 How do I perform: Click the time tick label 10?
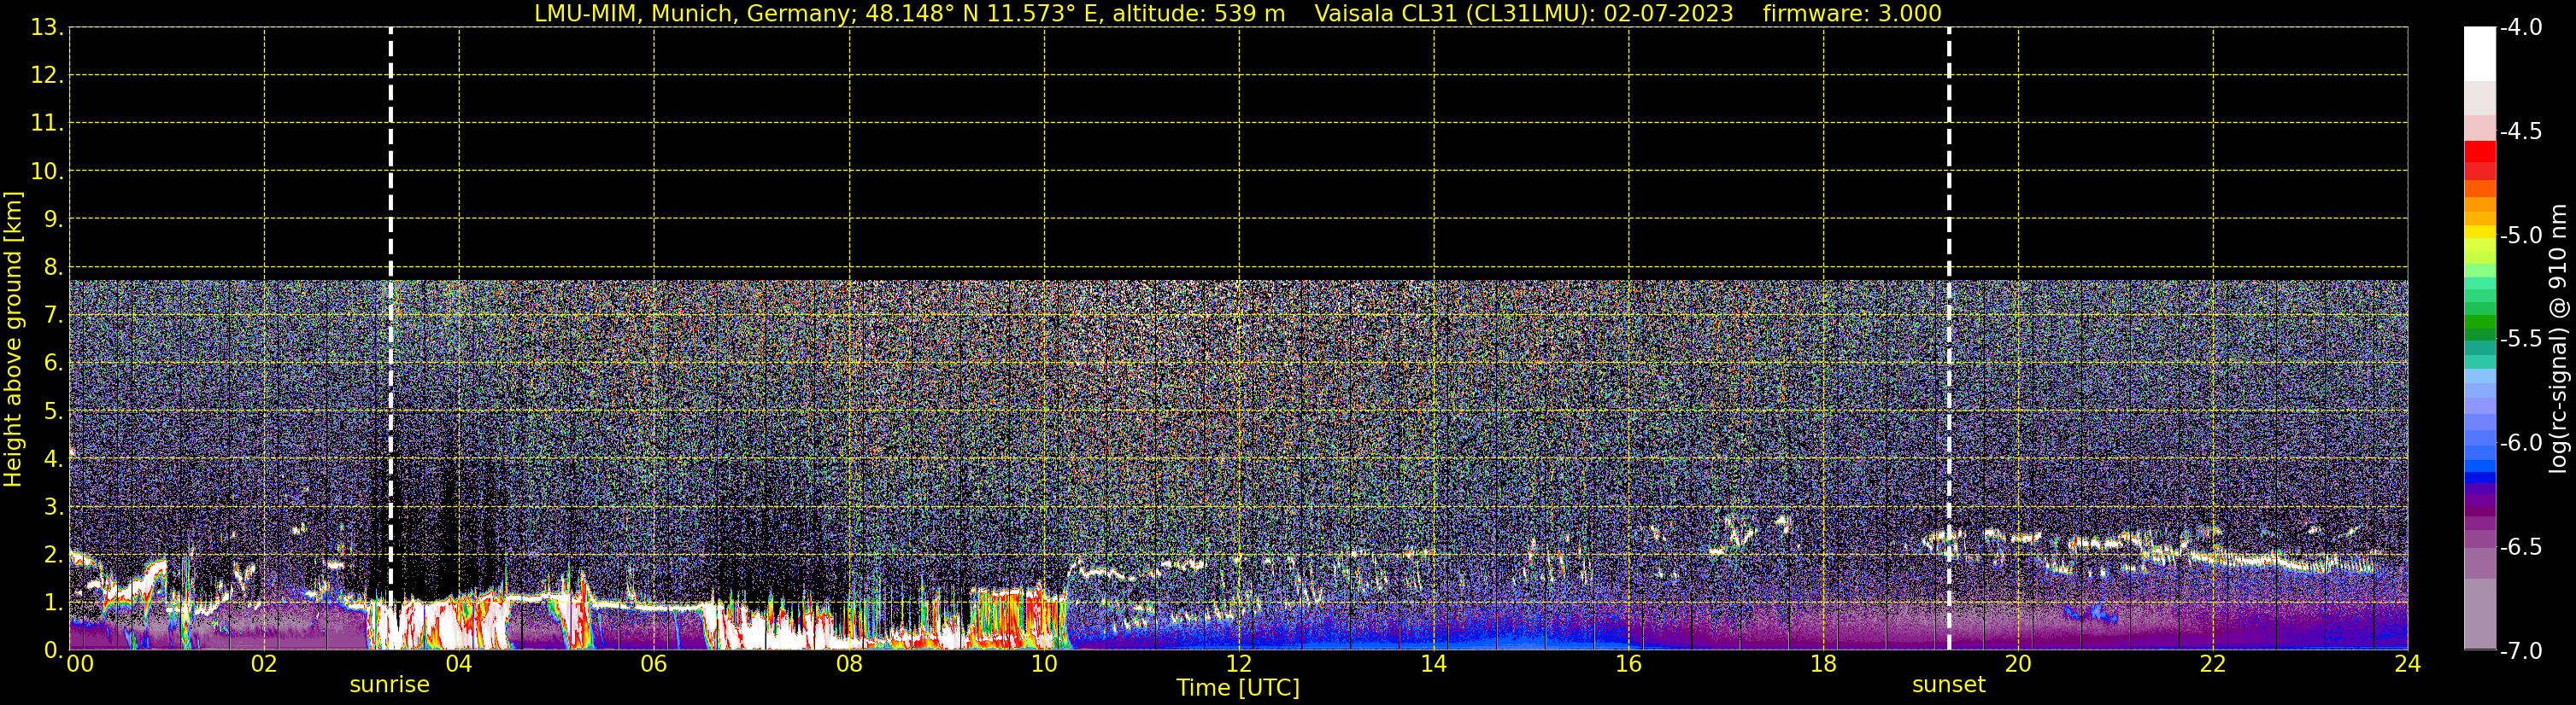(x=1044, y=665)
